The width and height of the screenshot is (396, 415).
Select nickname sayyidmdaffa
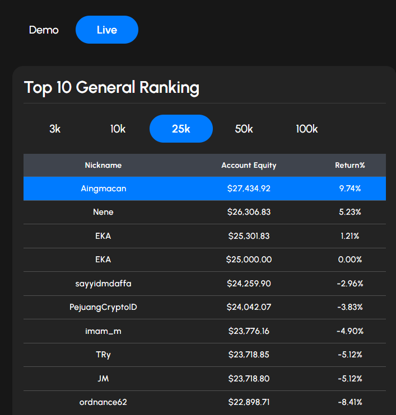point(103,284)
